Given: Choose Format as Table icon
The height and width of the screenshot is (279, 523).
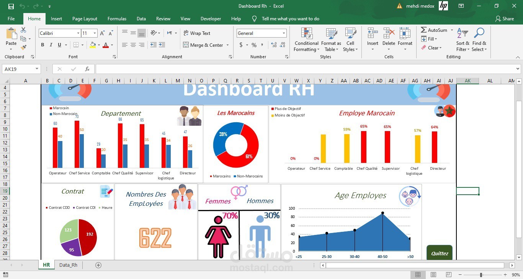Looking at the screenshot, I should coord(331,40).
